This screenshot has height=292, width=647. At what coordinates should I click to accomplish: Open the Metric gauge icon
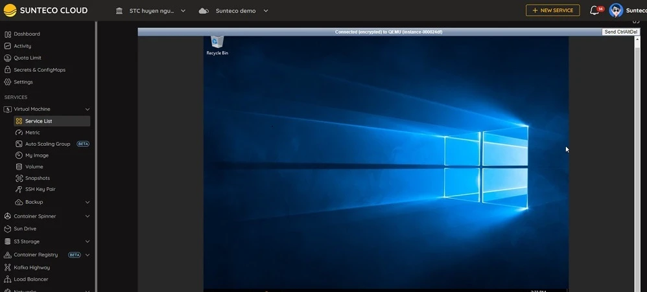coord(19,133)
